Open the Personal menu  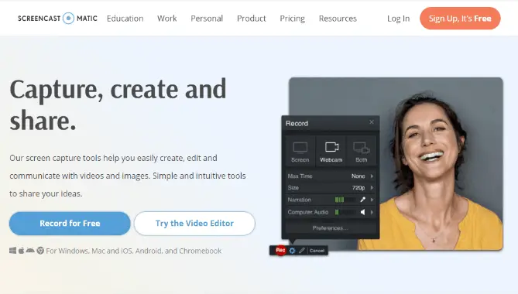click(x=207, y=19)
